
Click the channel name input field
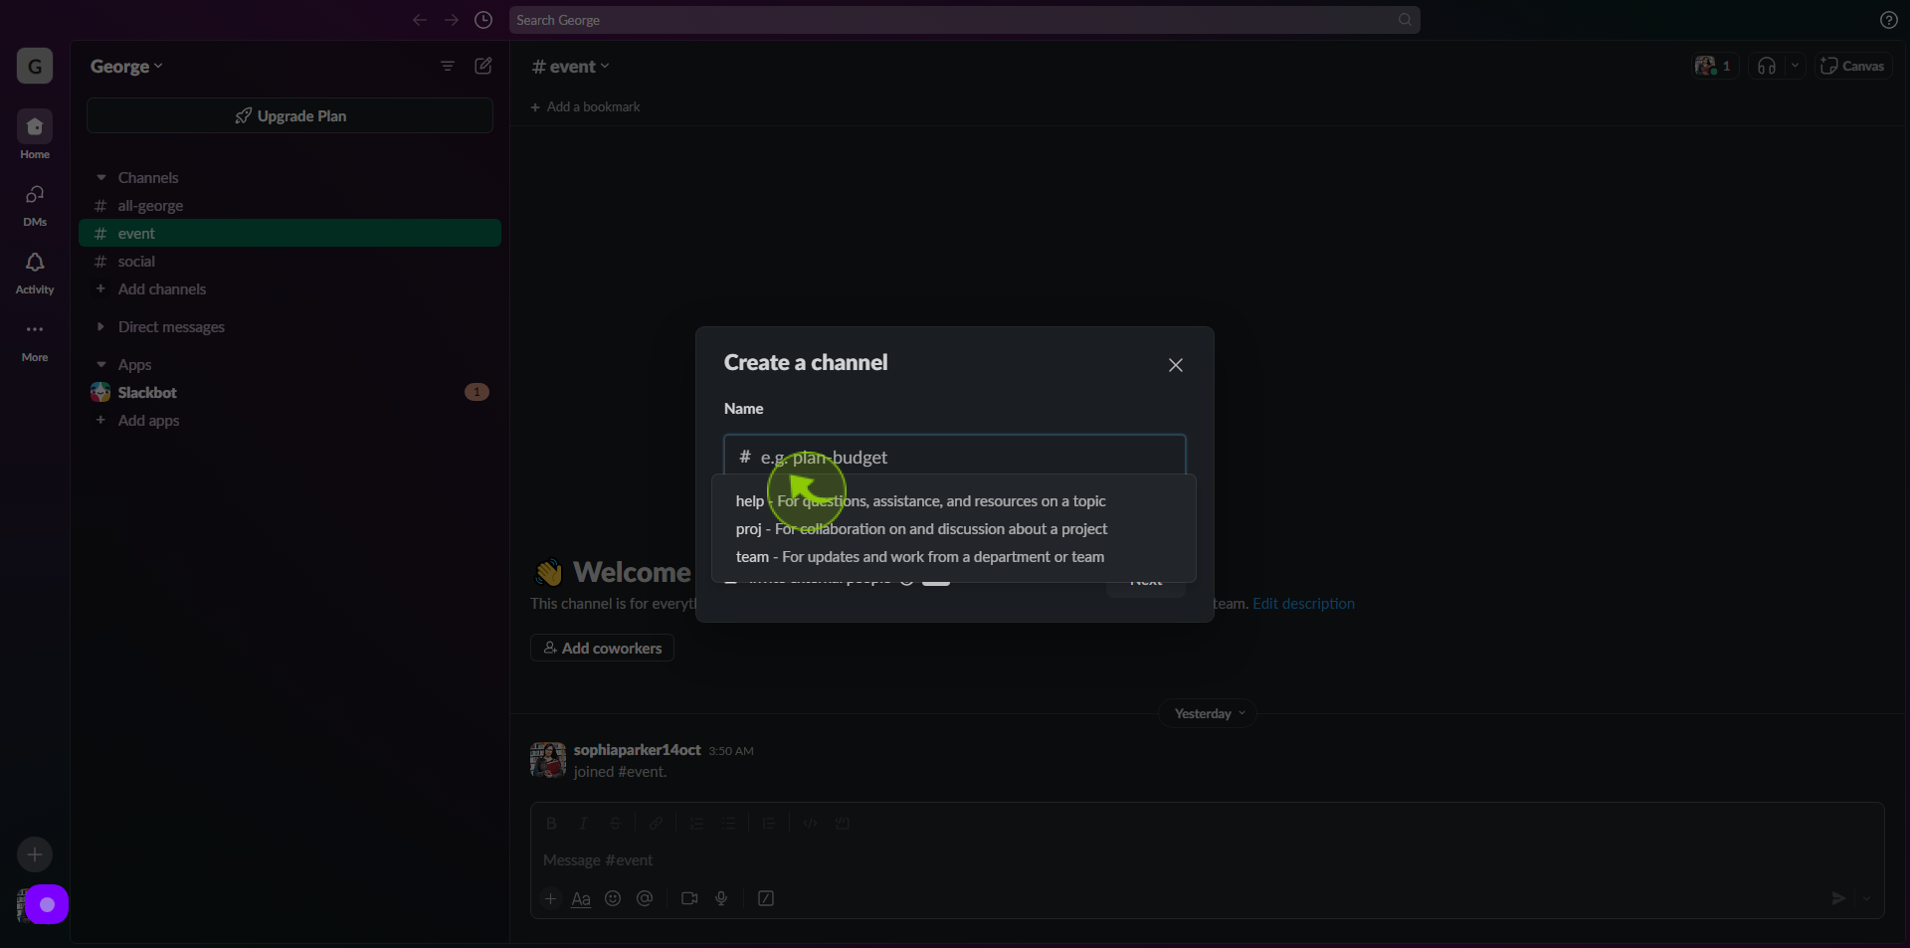point(954,457)
